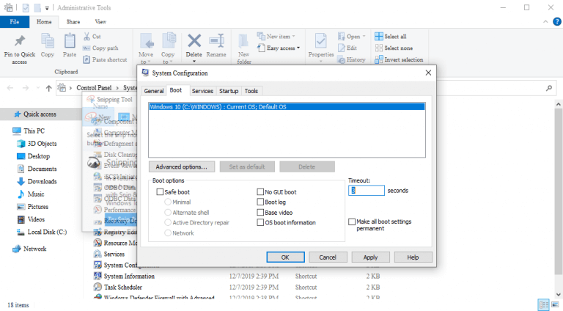563x311 pixels.
Task: Enable Boot log checkbox
Action: [260, 202]
